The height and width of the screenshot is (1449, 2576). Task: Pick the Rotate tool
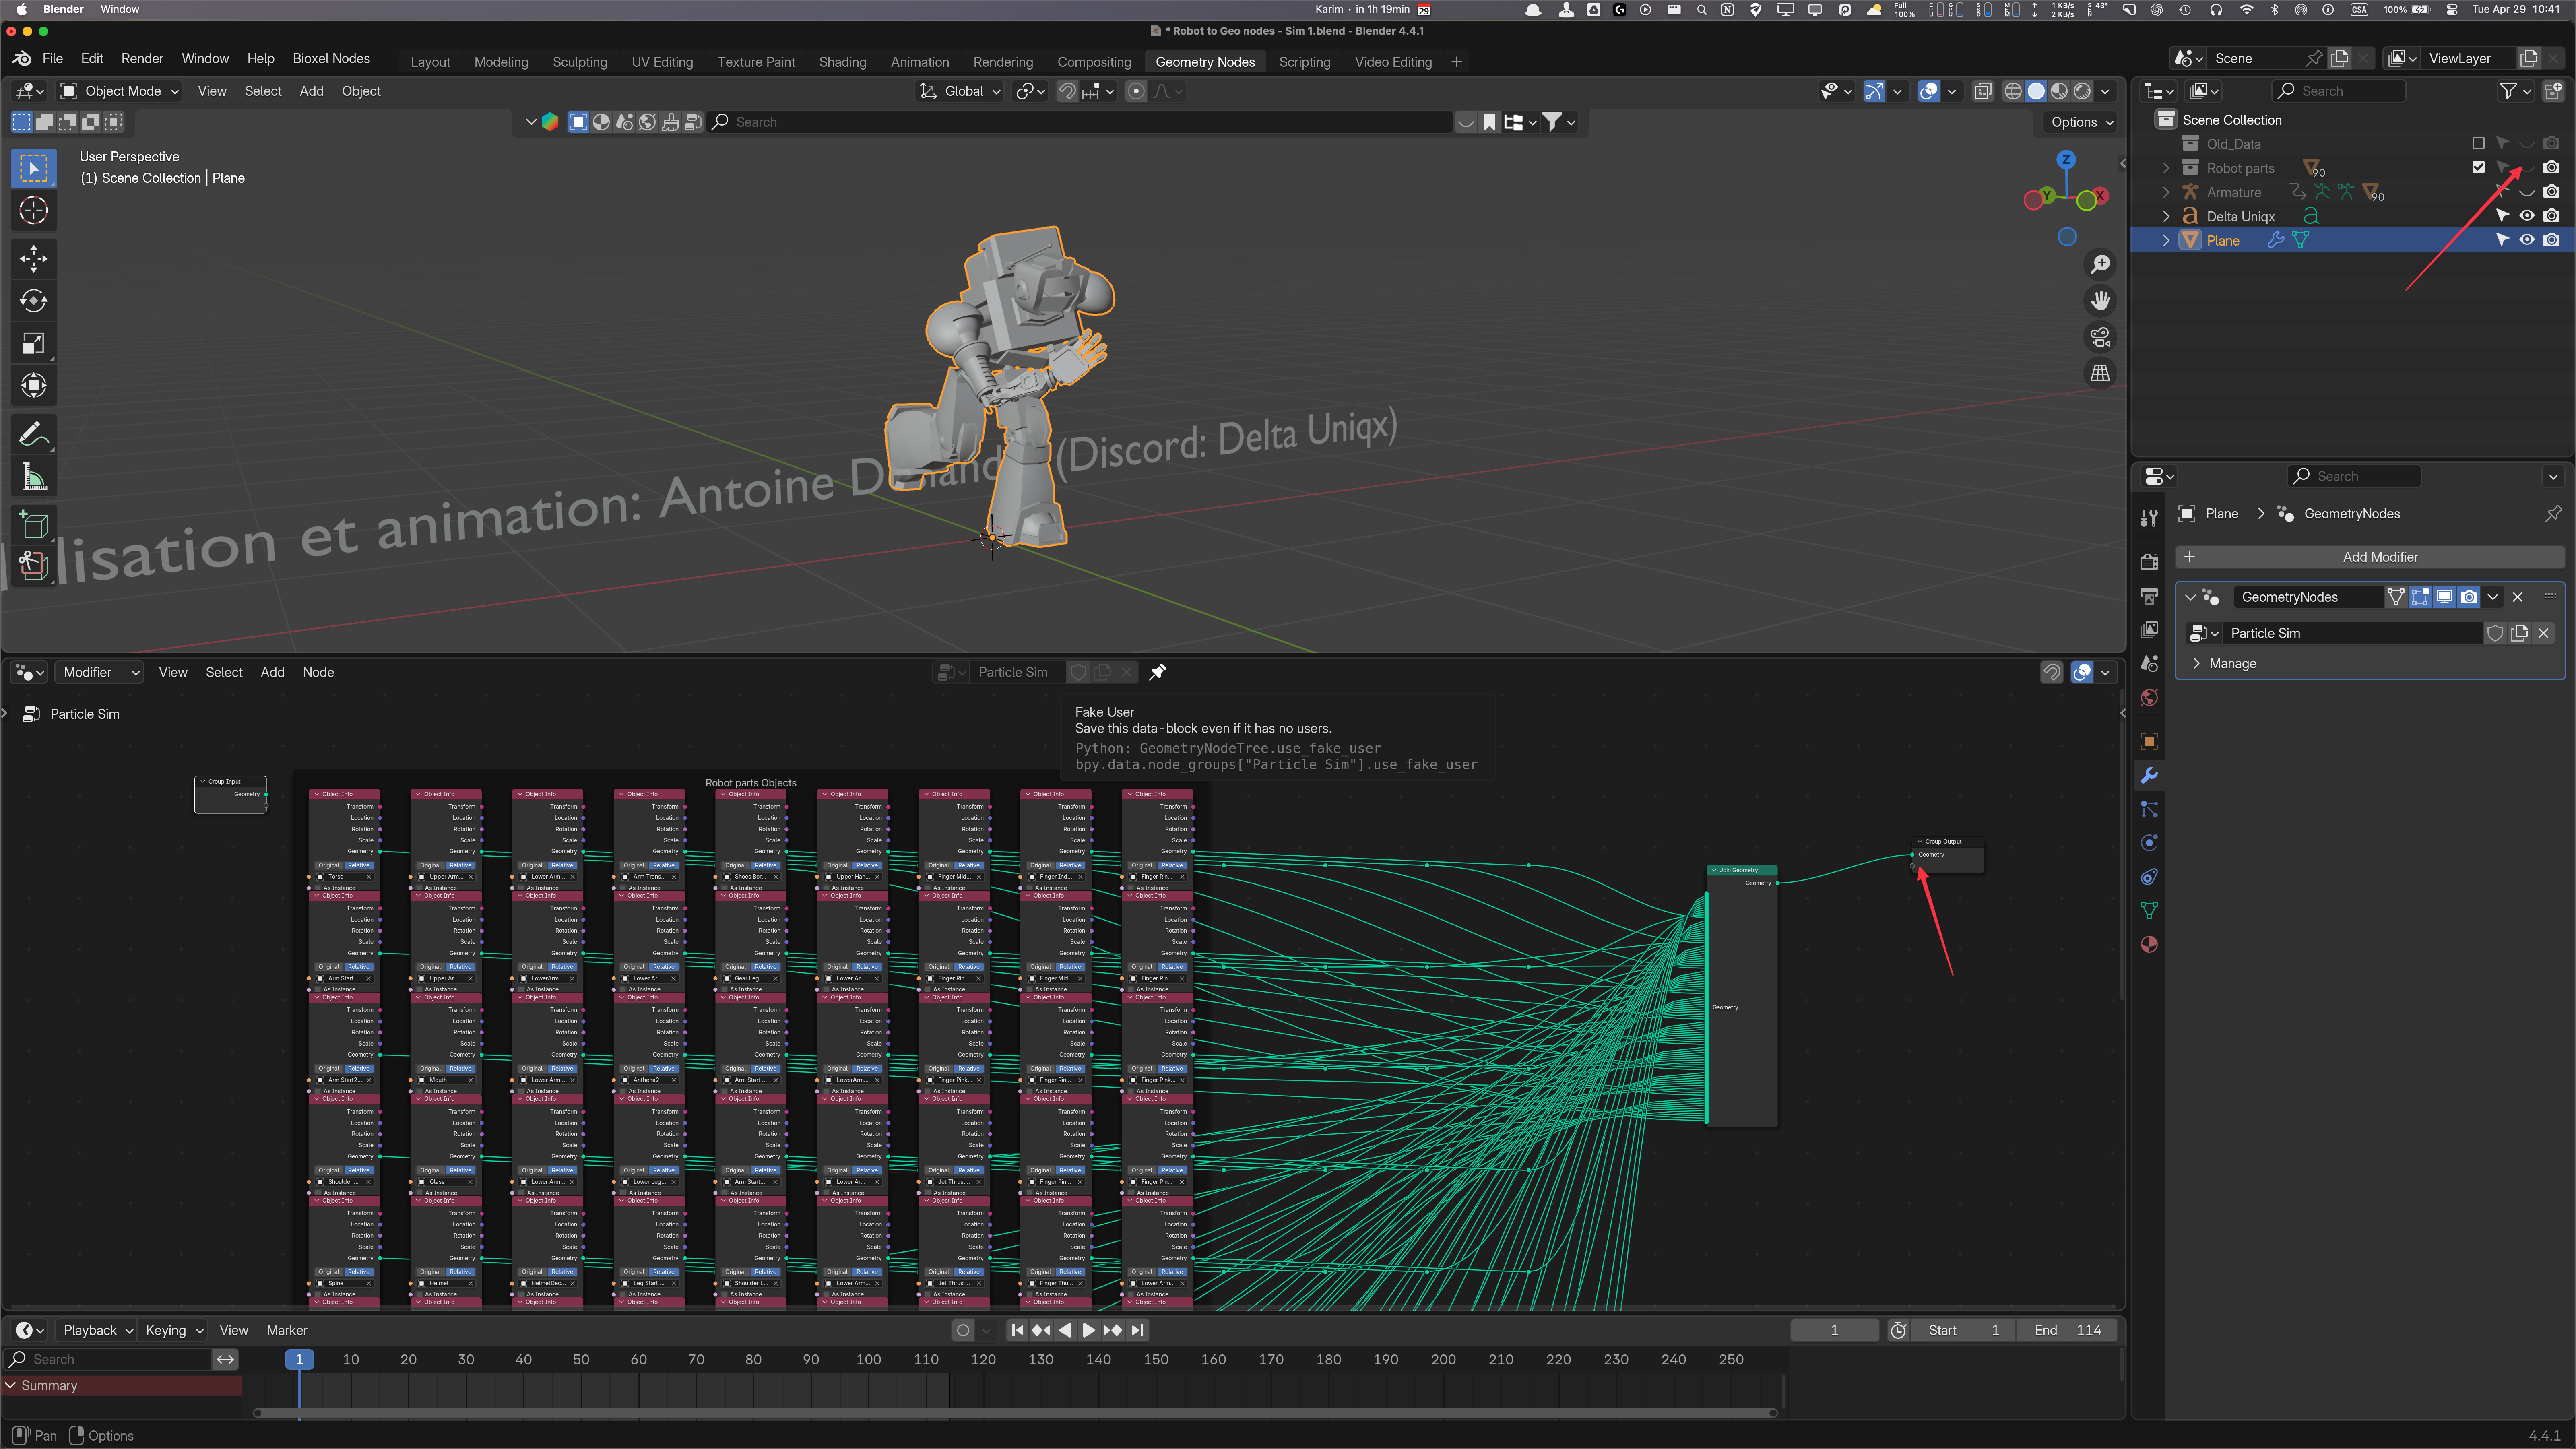click(33, 301)
